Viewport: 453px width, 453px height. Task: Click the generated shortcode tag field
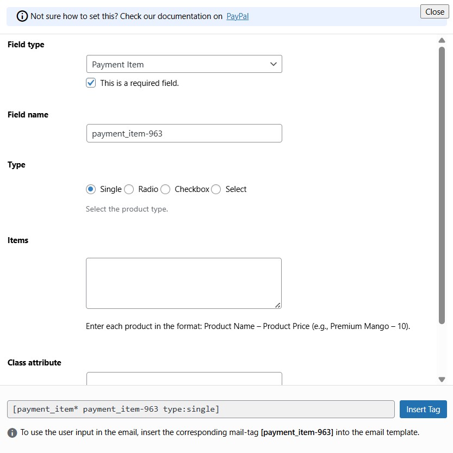[201, 409]
